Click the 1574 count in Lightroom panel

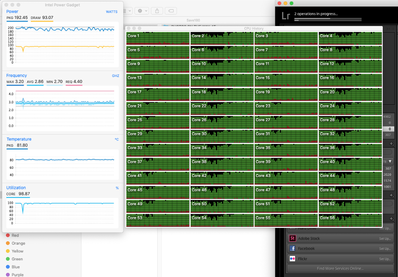[x=387, y=181]
